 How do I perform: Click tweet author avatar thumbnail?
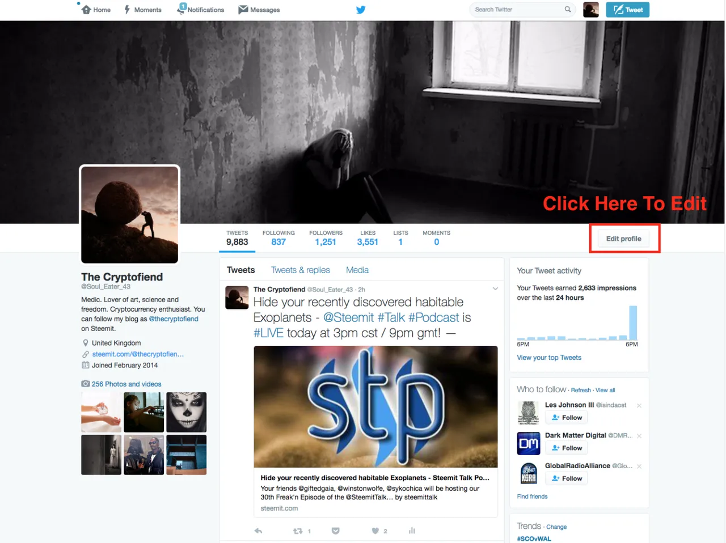click(237, 298)
